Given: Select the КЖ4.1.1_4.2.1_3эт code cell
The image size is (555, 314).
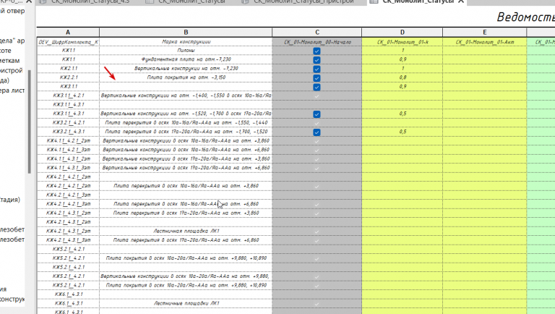Looking at the screenshot, I should [x=68, y=150].
